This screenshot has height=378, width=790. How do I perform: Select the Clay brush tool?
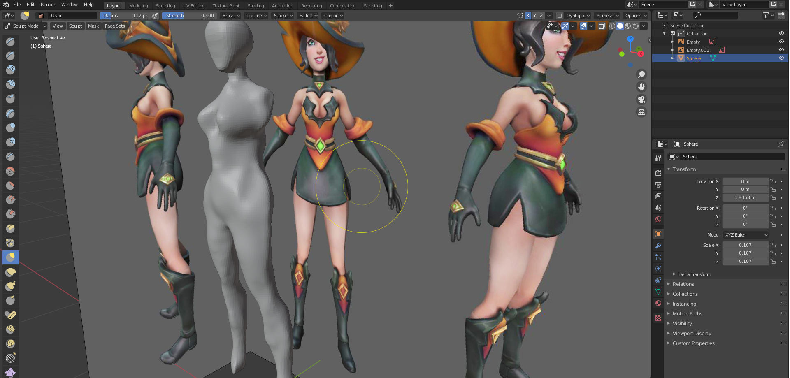pos(10,70)
